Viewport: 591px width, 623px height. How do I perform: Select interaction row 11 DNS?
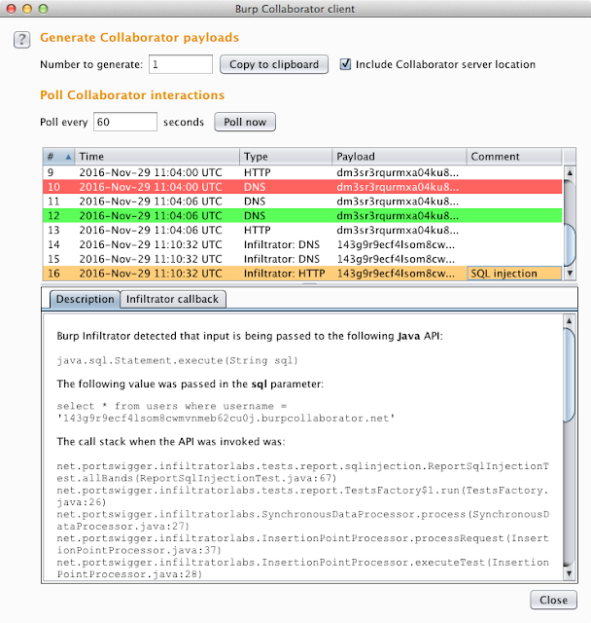(x=302, y=202)
